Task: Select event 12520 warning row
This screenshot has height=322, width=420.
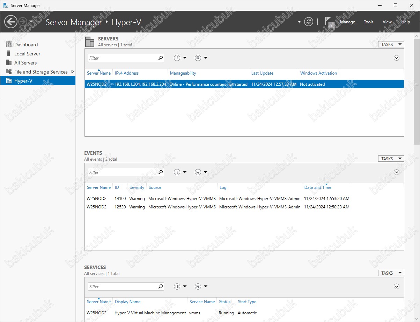Action: point(244,207)
